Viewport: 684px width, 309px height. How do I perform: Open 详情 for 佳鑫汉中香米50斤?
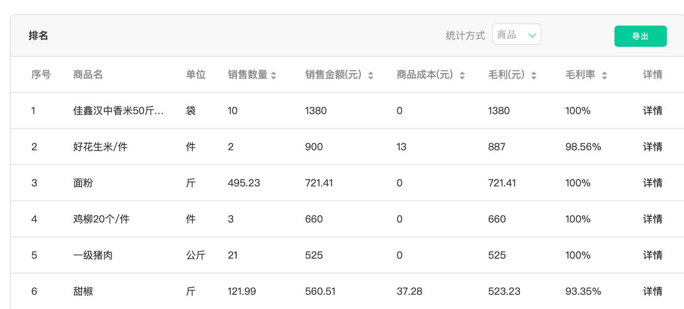click(x=652, y=111)
